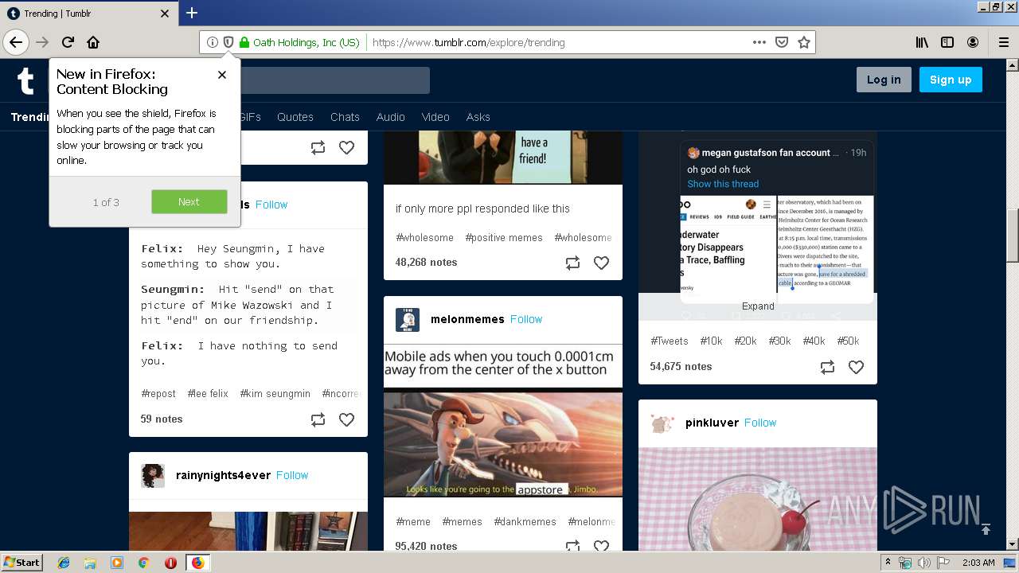Viewport: 1019px width, 573px height.
Task: Expand the embedded tweet image
Action: point(758,306)
